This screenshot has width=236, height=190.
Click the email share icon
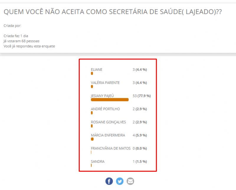tap(130, 181)
